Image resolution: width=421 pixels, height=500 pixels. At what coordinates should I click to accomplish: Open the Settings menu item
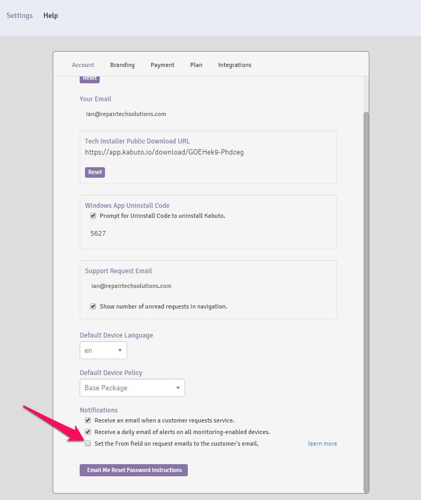[20, 15]
